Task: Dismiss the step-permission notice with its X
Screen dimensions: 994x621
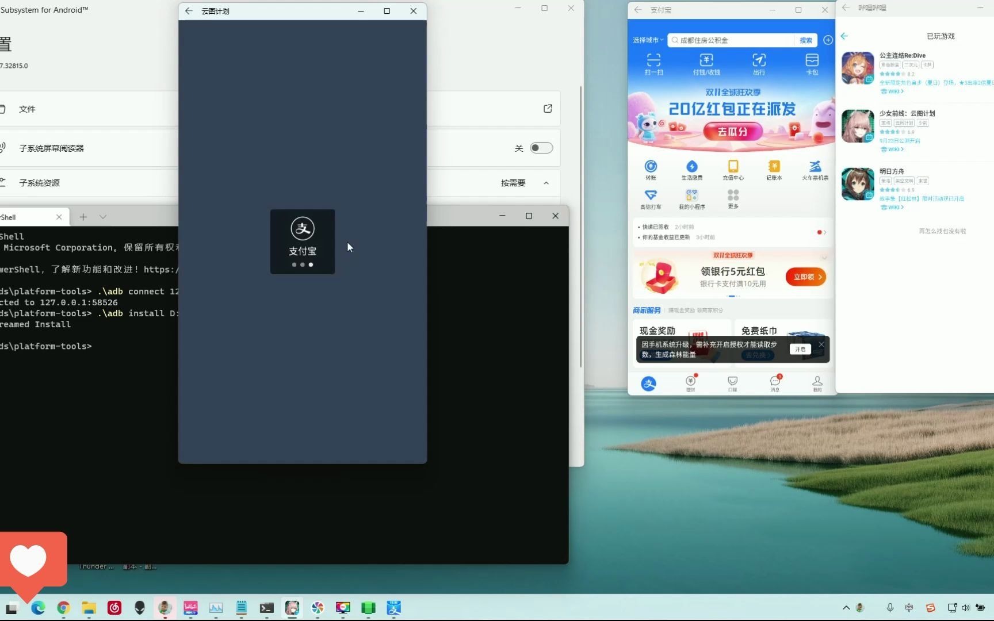Action: 821,344
